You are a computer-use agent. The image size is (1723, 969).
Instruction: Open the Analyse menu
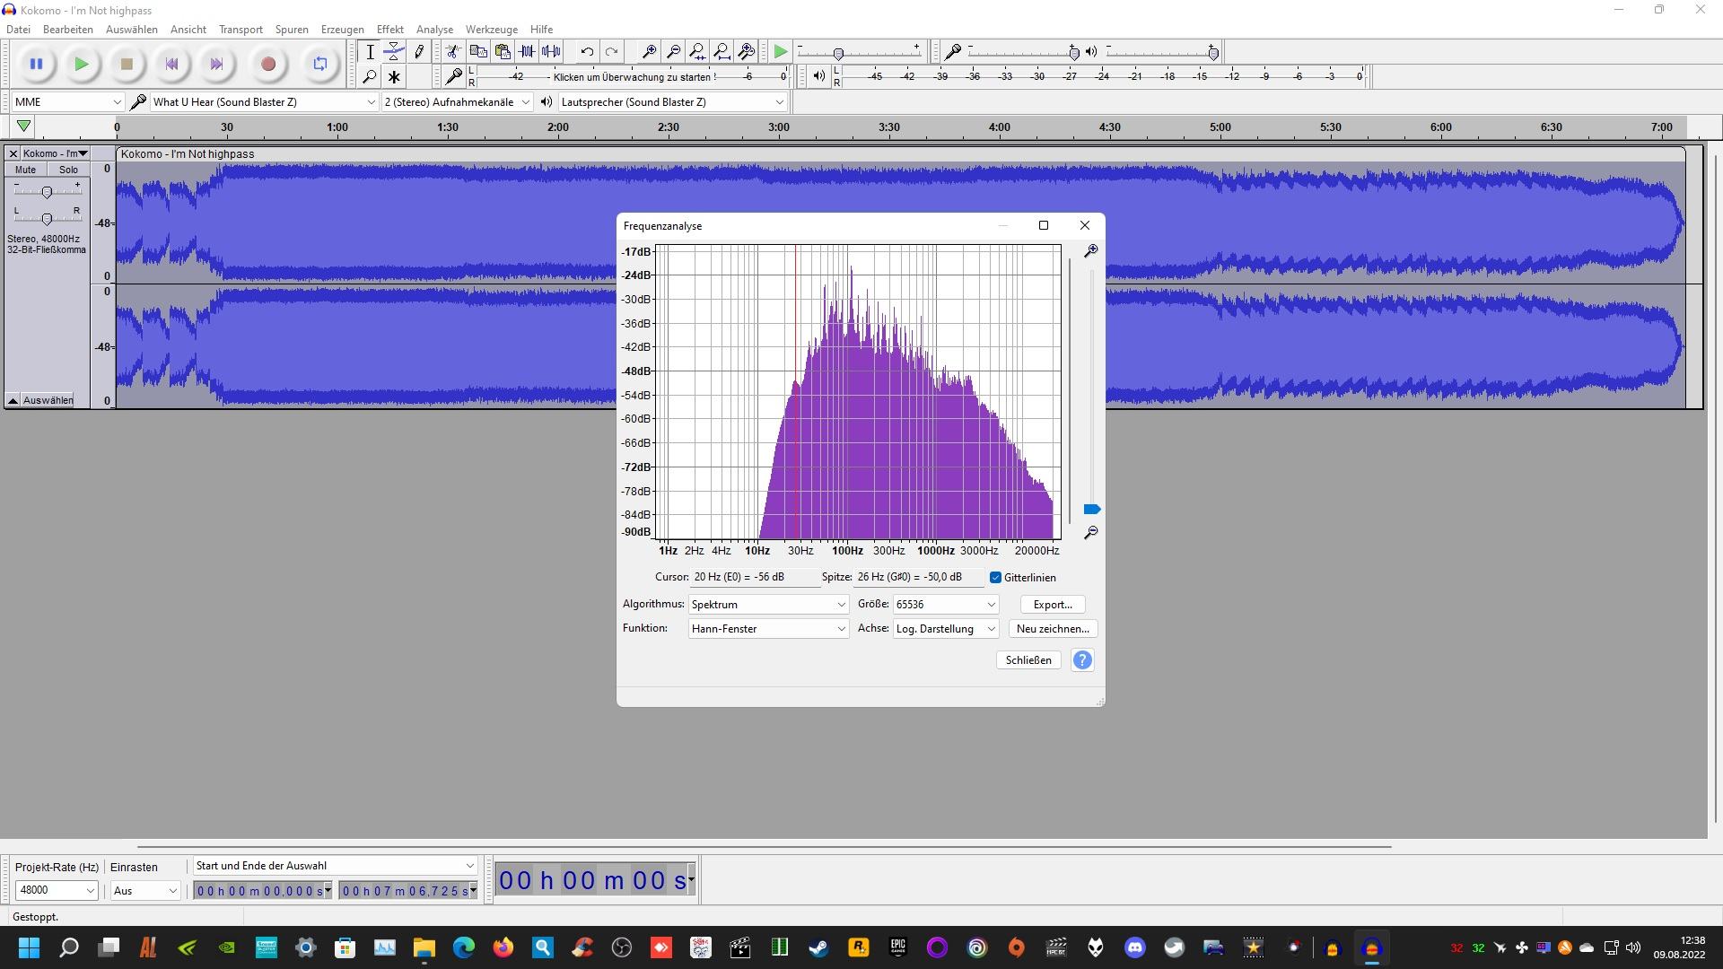click(434, 30)
